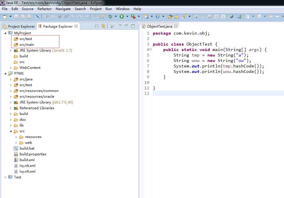
Task: Click the Step Return icon
Action: click(87, 17)
